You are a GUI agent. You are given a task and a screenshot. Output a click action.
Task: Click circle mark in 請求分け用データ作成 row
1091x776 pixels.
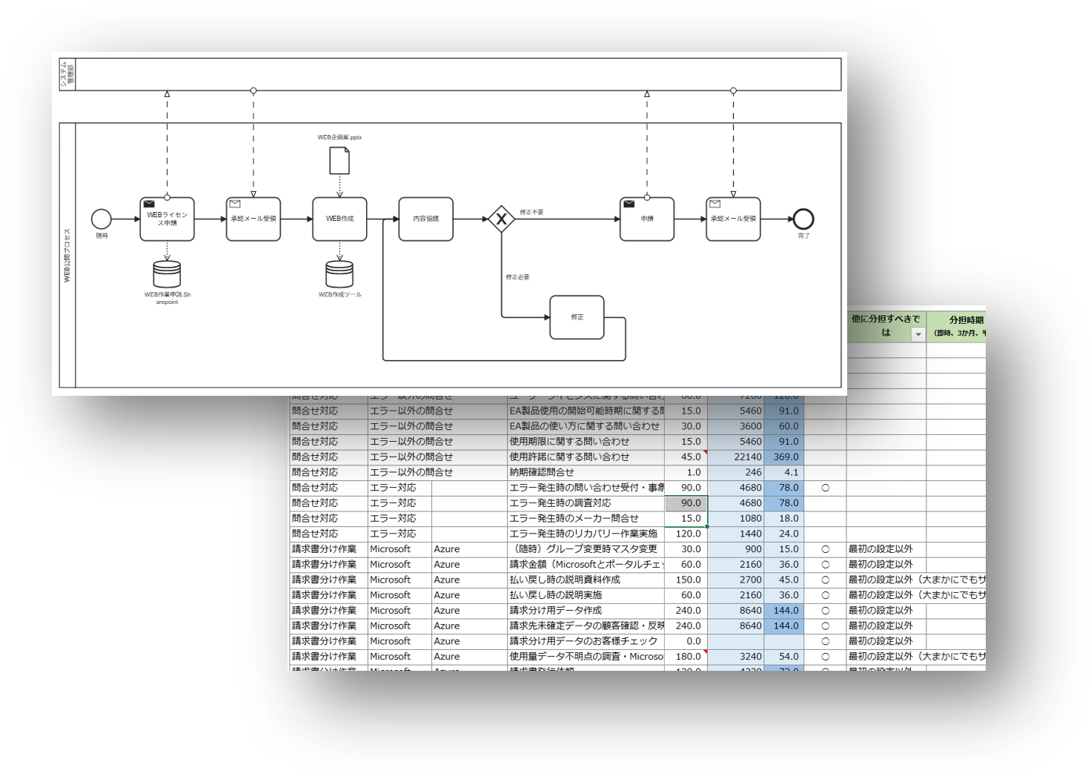point(825,611)
